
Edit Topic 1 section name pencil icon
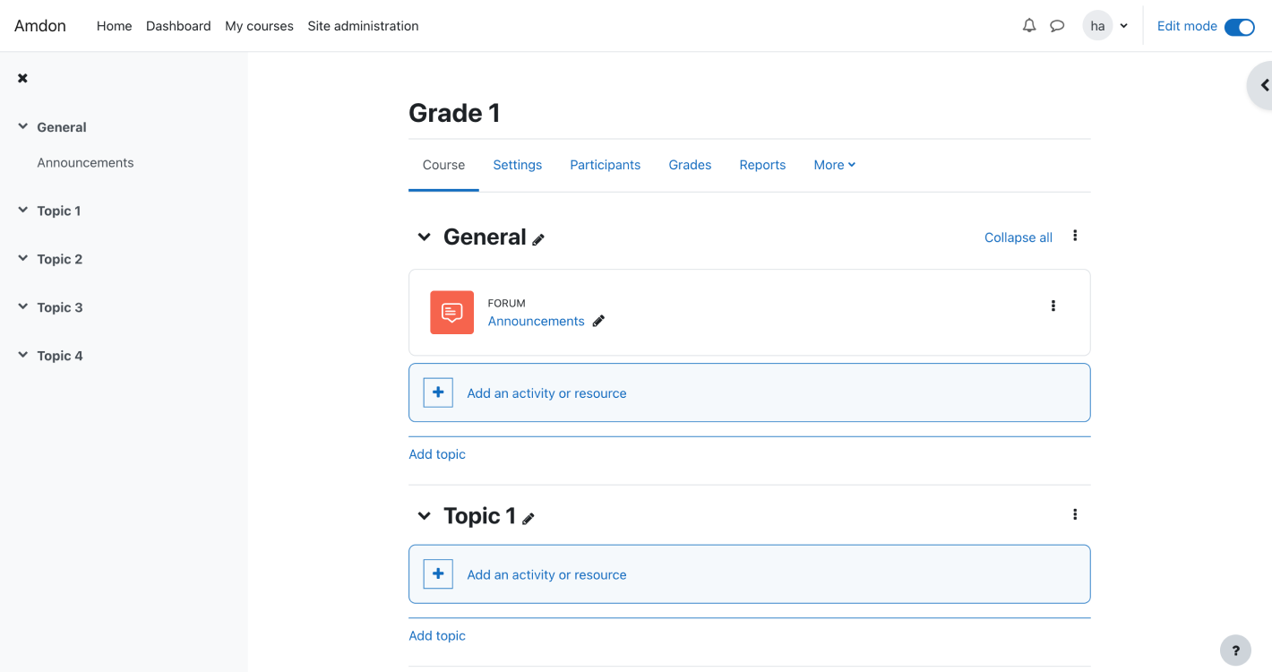click(x=529, y=518)
